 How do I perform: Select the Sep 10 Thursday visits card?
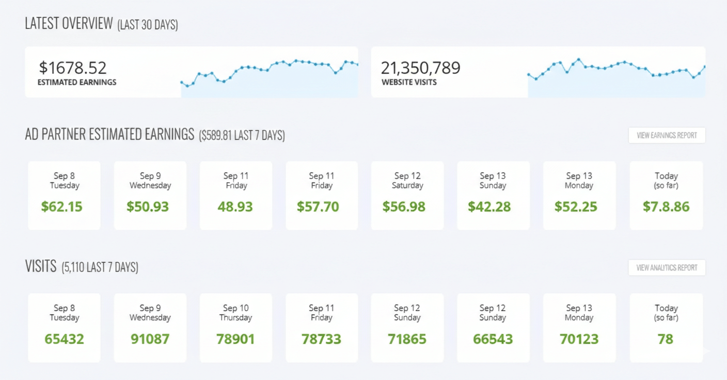tap(235, 327)
